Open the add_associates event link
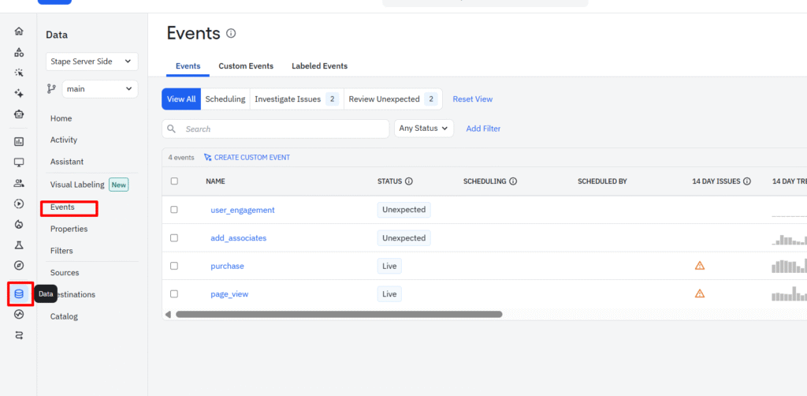 click(238, 238)
